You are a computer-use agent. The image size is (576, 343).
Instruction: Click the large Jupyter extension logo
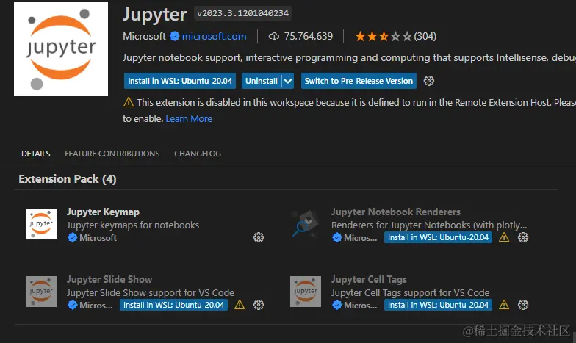click(x=61, y=49)
